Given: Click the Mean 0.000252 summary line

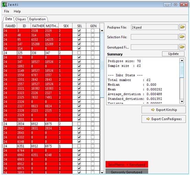Looking at the screenshot, I should click(x=135, y=89).
